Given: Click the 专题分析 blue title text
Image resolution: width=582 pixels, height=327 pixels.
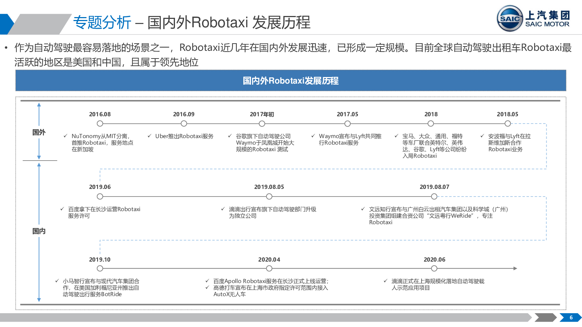Looking at the screenshot, I should click(x=102, y=23).
